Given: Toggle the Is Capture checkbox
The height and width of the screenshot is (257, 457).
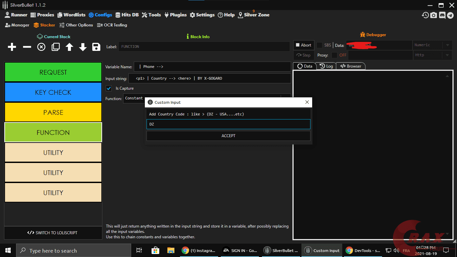Looking at the screenshot, I should pyautogui.click(x=109, y=88).
